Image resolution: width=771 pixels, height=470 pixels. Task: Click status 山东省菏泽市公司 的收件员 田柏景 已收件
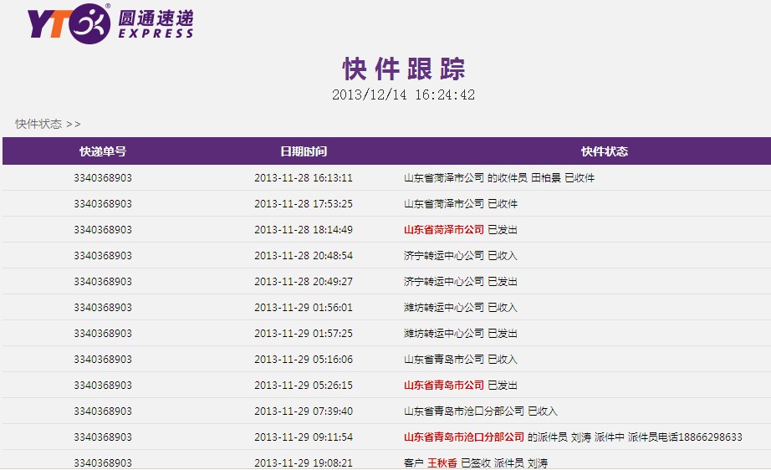point(499,178)
